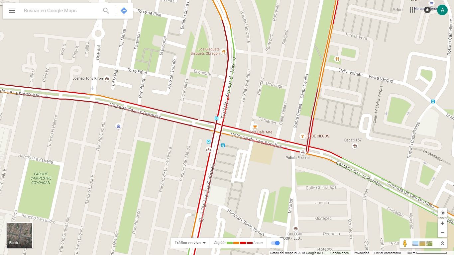This screenshot has height=255, width=454.
Task: Open the Condiciones link
Action: (339, 253)
